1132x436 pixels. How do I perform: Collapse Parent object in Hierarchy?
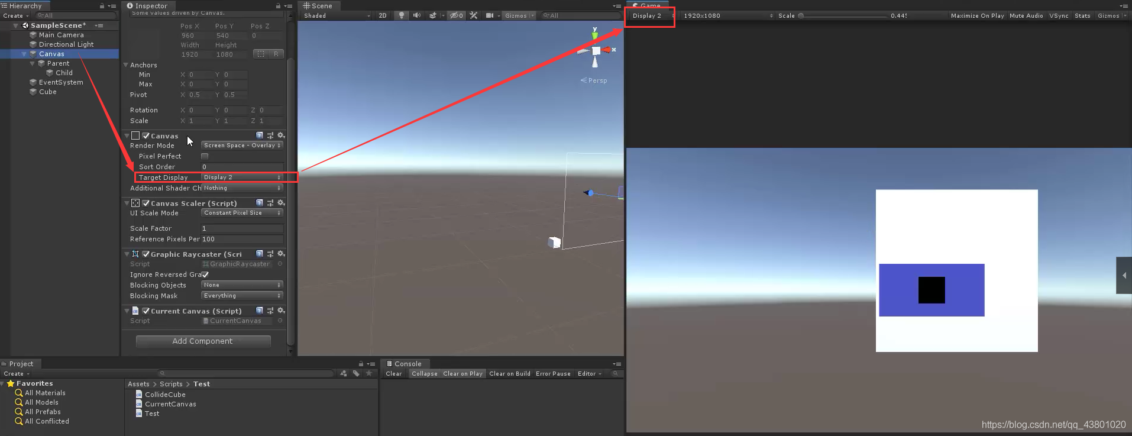tap(33, 63)
